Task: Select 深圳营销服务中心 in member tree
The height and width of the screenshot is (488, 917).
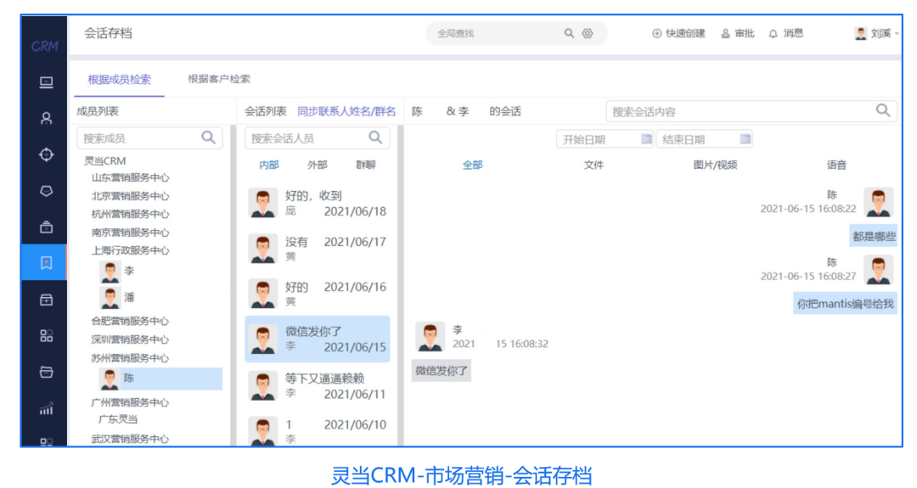Action: pos(130,339)
